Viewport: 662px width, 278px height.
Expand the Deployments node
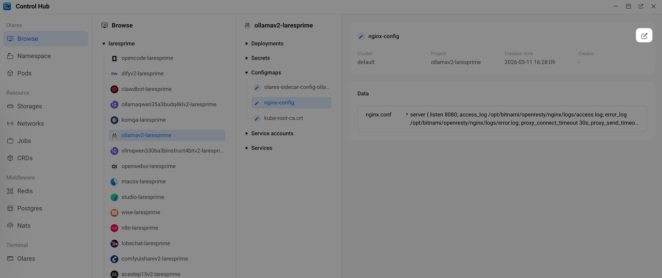coord(247,44)
